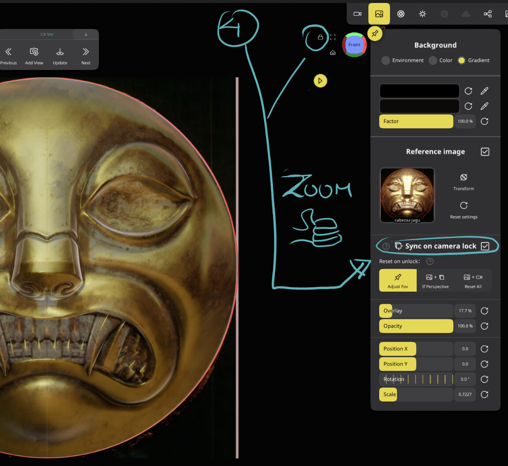Click help icon next to Reset on unlock
Viewport: 508px width, 466px height.
[x=430, y=261]
